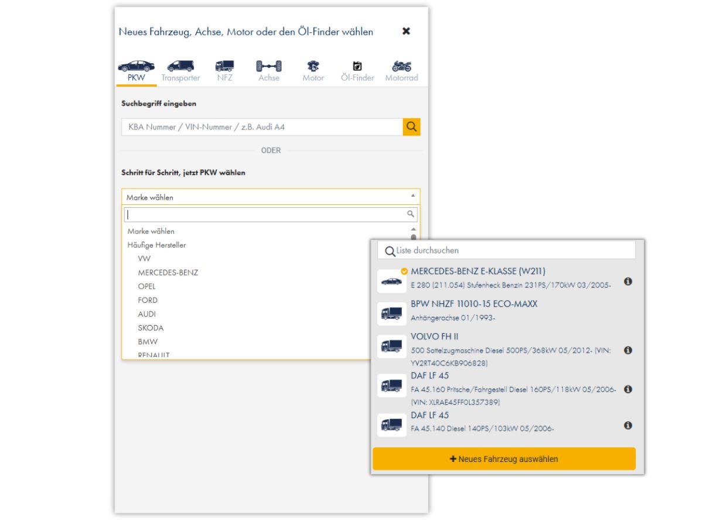The image size is (703, 527).
Task: Focus the brand filter text box
Action: (x=271, y=214)
